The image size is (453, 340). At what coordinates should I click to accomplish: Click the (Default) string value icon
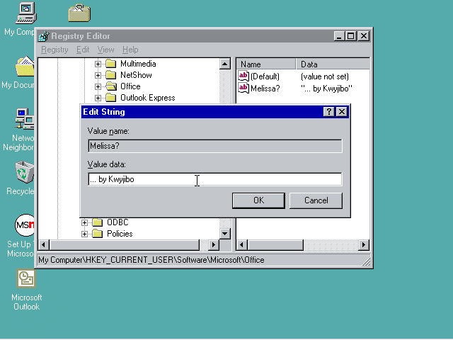(243, 76)
